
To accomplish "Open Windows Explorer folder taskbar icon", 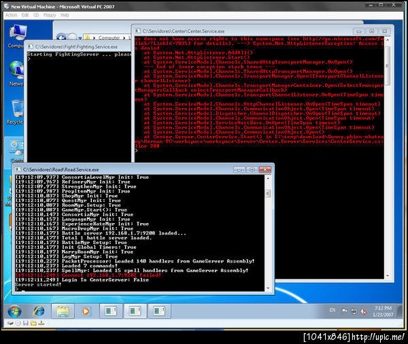I will point(63,311).
